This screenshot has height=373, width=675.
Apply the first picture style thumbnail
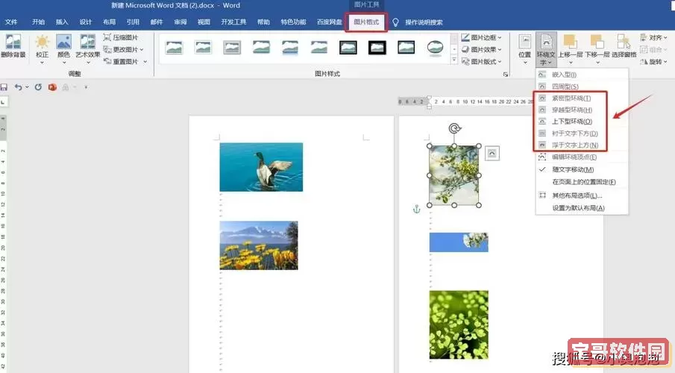point(174,47)
